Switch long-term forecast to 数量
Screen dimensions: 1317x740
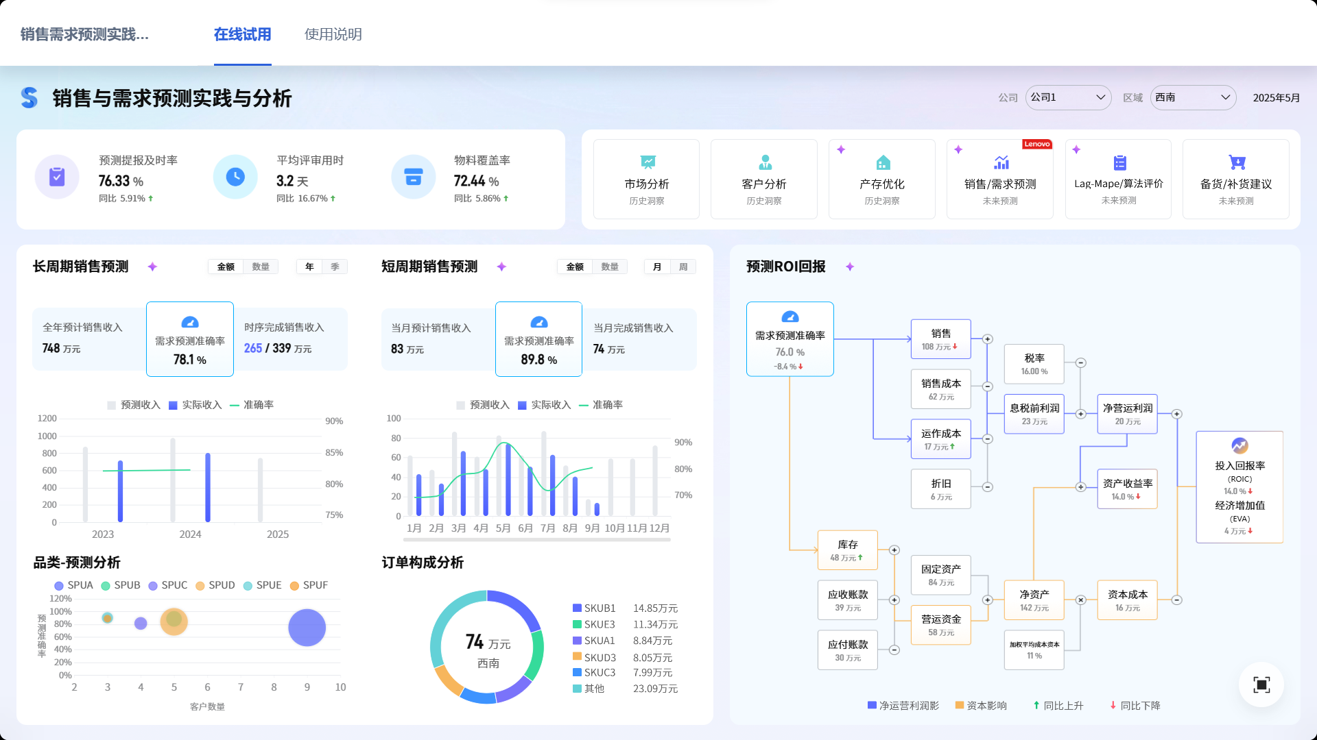[x=261, y=267]
